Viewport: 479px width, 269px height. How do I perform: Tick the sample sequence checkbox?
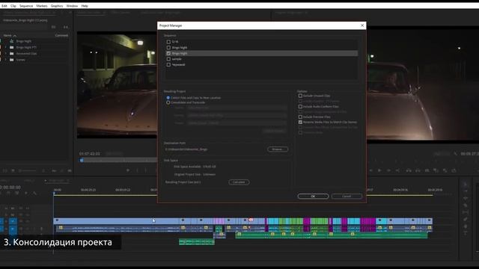[x=168, y=59]
